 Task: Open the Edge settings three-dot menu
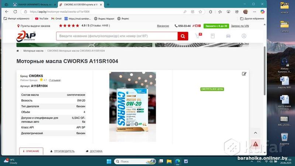pyautogui.click(x=254, y=12)
